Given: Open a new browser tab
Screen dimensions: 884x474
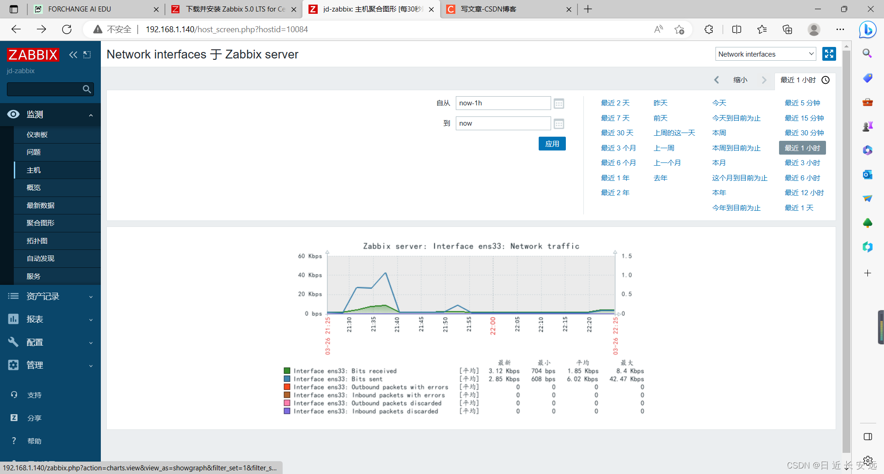Looking at the screenshot, I should pos(588,9).
